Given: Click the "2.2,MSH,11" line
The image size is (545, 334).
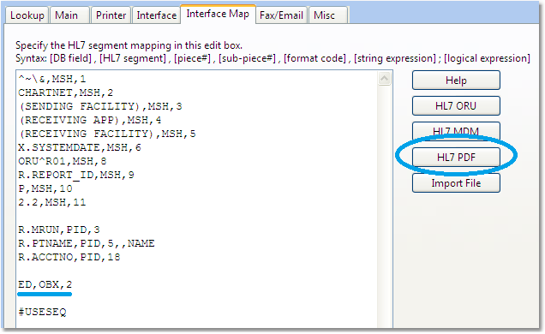Looking at the screenshot, I should click(x=52, y=202).
